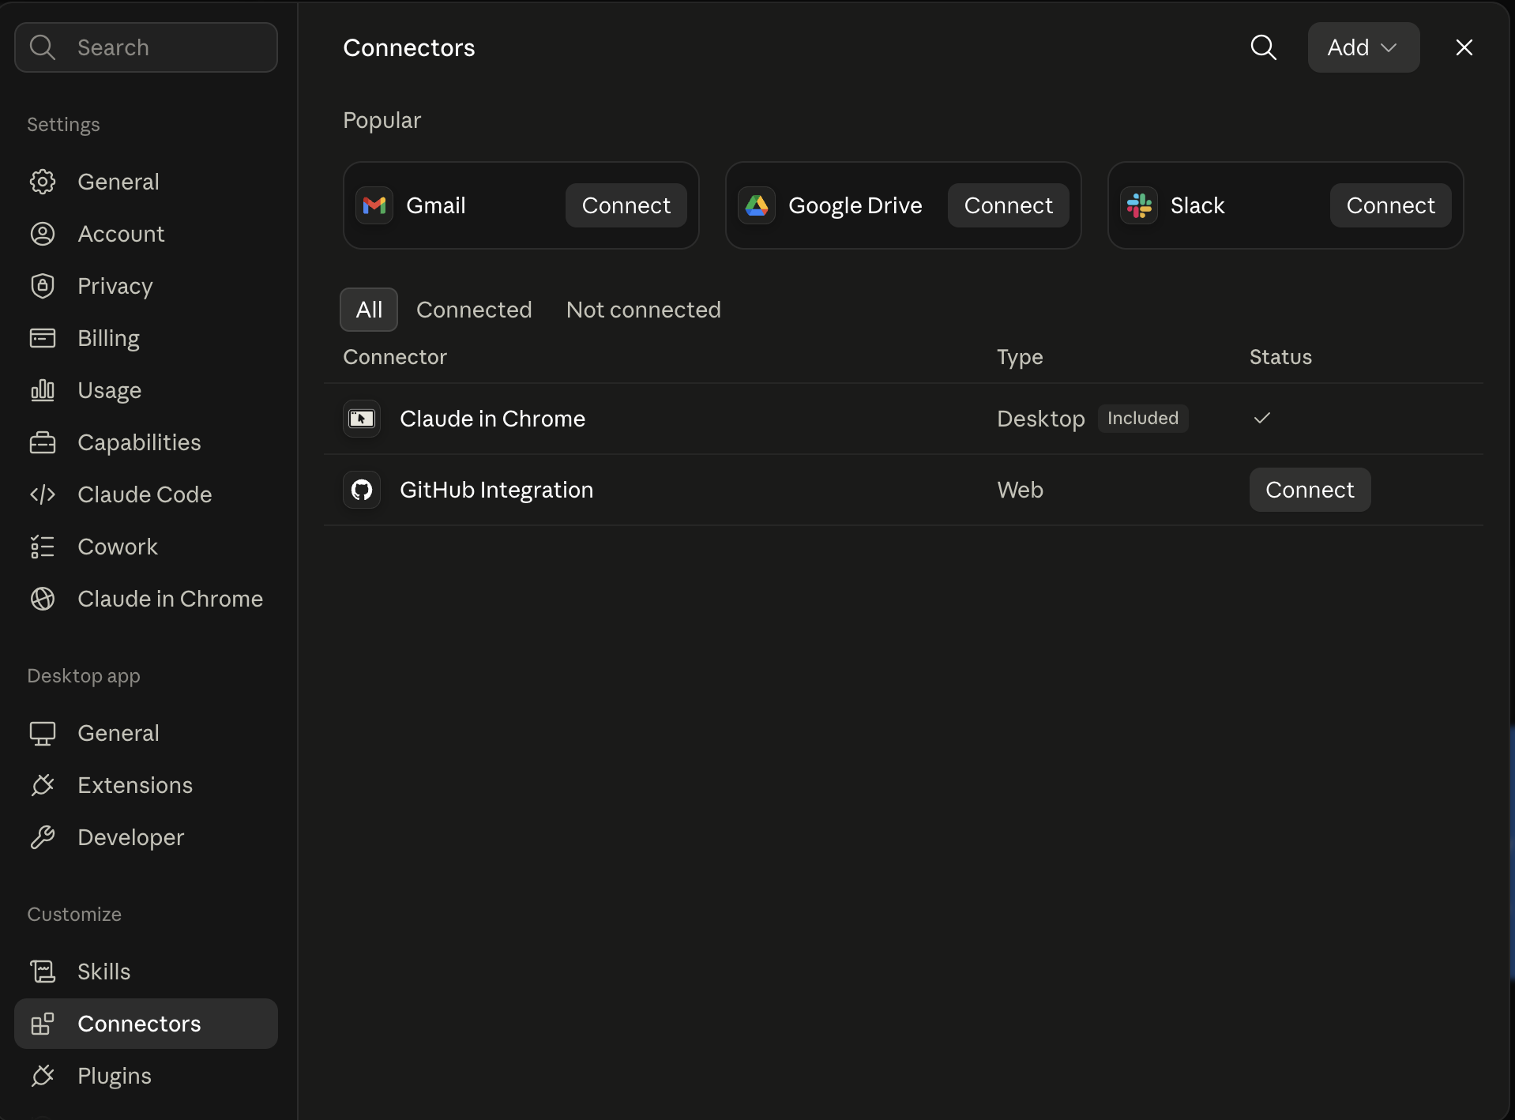Switch to the Not connected filter tab
The height and width of the screenshot is (1120, 1515).
[644, 310]
